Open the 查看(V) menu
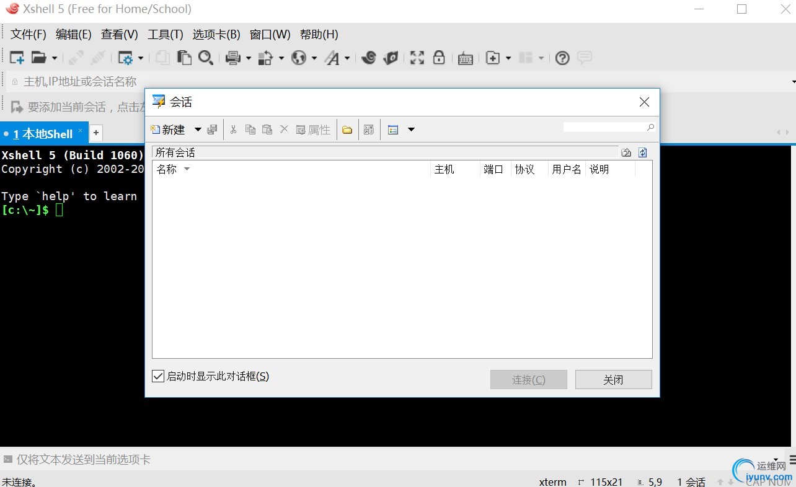The image size is (796, 487). coord(120,35)
